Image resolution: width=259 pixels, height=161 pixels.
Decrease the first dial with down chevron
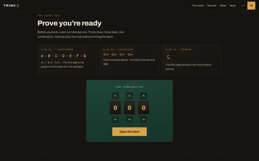coord(115,119)
